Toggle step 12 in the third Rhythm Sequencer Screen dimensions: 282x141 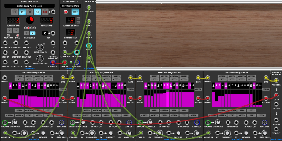click(x=180, y=86)
